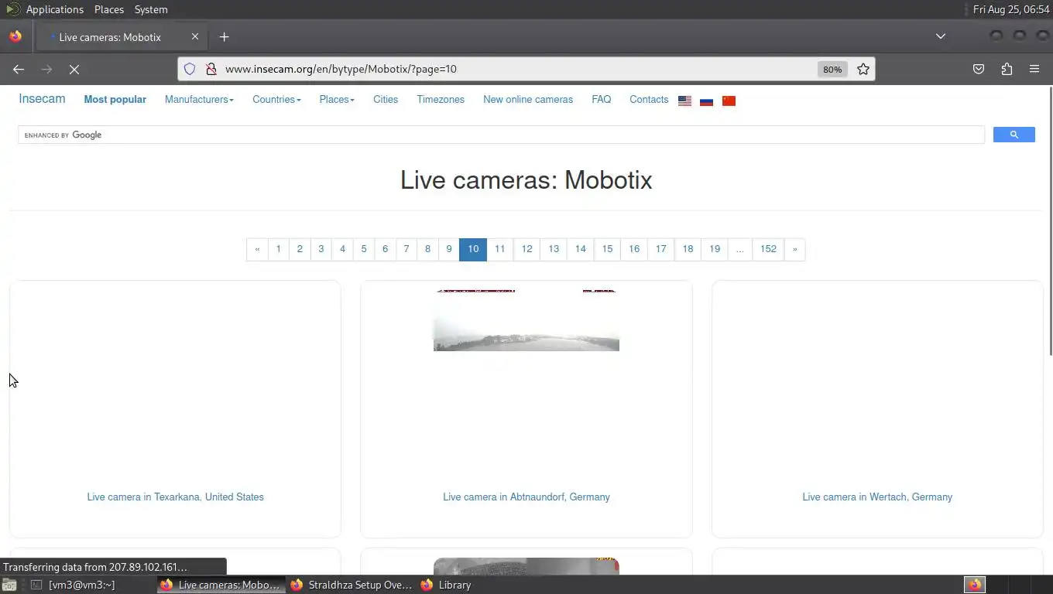Viewport: 1053px width, 594px height.
Task: Go to page 3
Action: pyautogui.click(x=321, y=249)
